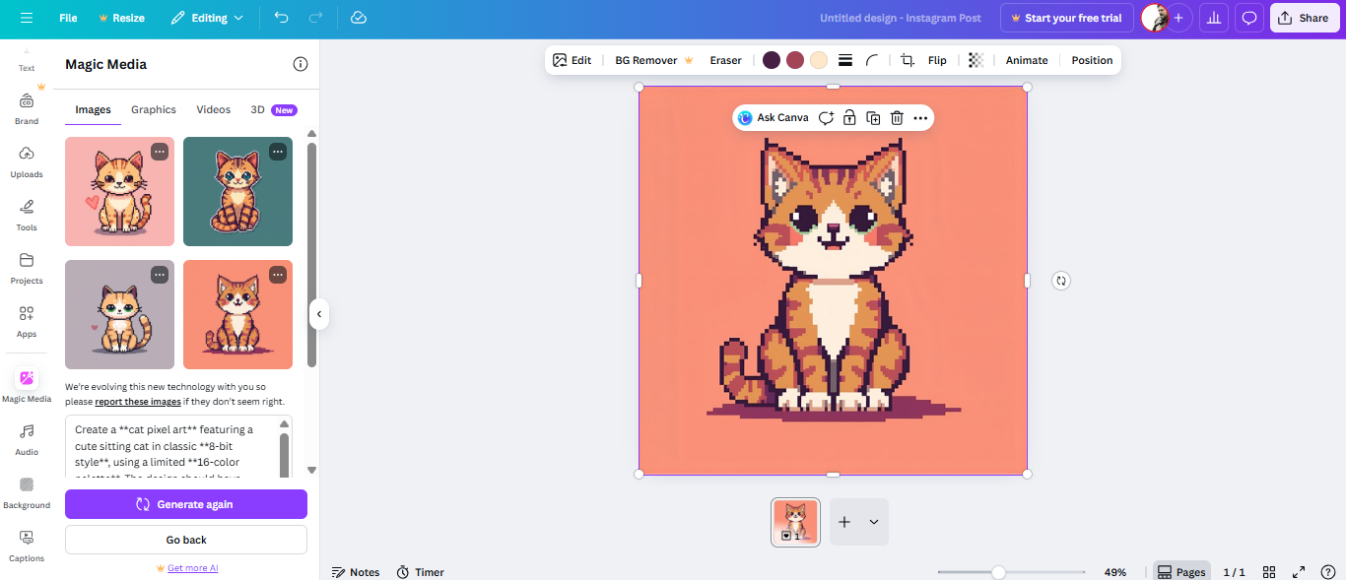This screenshot has width=1346, height=580.
Task: Open the comments speech bubble icon
Action: (x=1249, y=18)
